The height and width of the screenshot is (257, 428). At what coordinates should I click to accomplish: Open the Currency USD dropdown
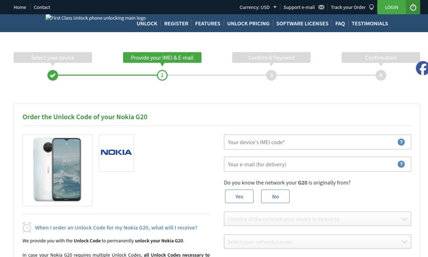coord(258,7)
